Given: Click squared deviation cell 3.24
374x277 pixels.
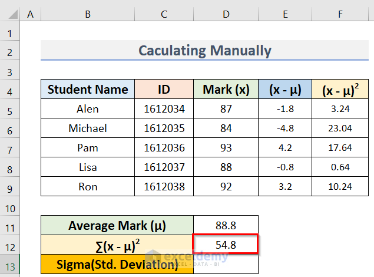Looking at the screenshot, I should pos(340,109).
